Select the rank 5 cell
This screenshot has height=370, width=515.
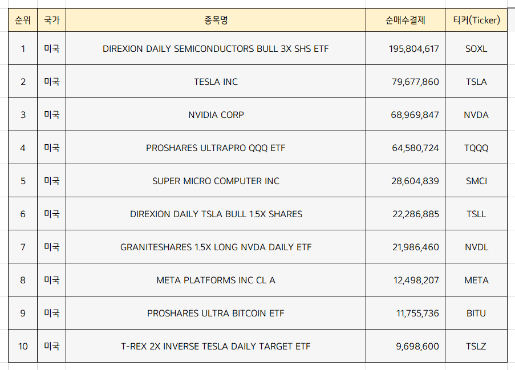tap(23, 181)
